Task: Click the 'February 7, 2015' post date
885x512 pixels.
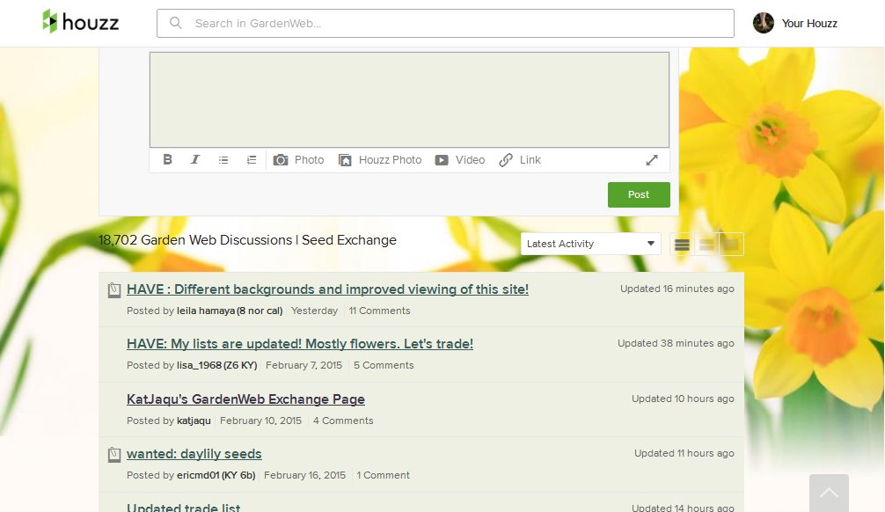Action: tap(304, 365)
